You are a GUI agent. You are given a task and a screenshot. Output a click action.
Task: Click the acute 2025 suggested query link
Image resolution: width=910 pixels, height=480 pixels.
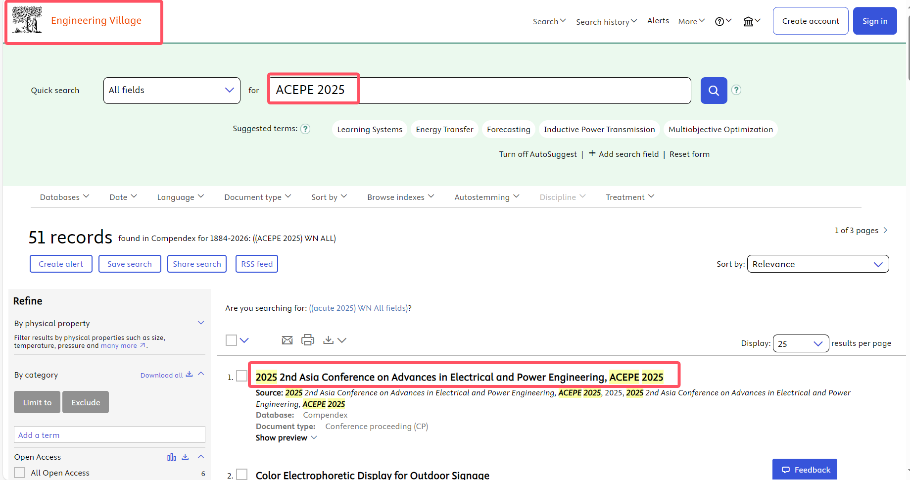point(358,308)
